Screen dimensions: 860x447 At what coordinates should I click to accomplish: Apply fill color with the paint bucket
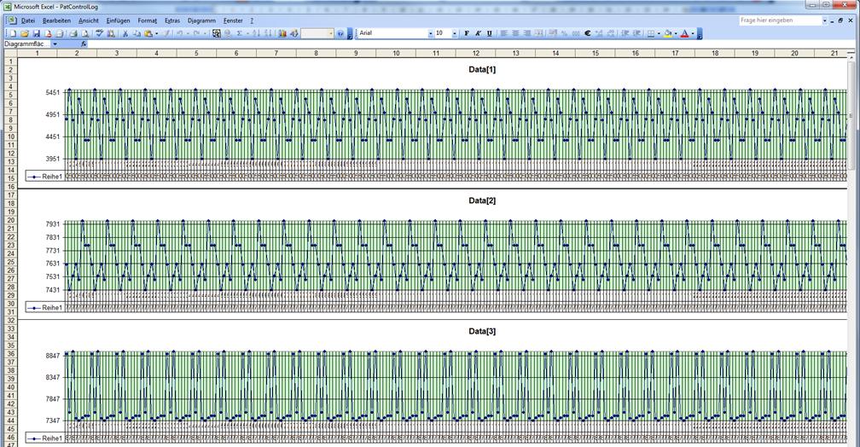point(667,33)
